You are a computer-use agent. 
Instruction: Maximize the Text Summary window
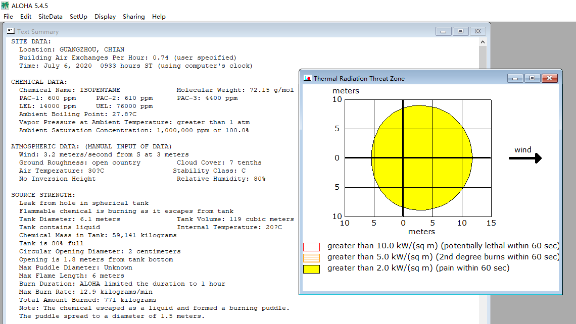pos(460,32)
